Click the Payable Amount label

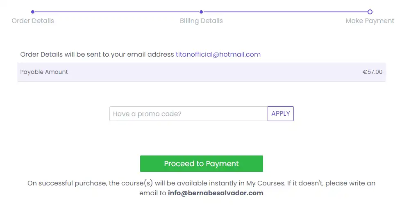tap(44, 72)
